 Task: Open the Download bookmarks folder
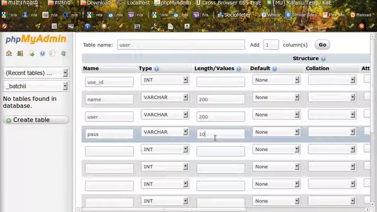[95, 3]
